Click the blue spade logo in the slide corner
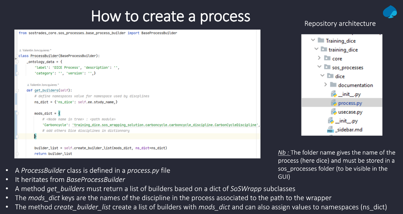 point(390,12)
